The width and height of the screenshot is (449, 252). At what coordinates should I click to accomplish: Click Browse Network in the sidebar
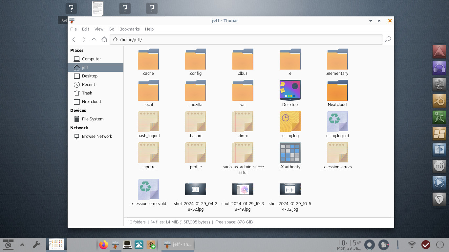(x=96, y=136)
